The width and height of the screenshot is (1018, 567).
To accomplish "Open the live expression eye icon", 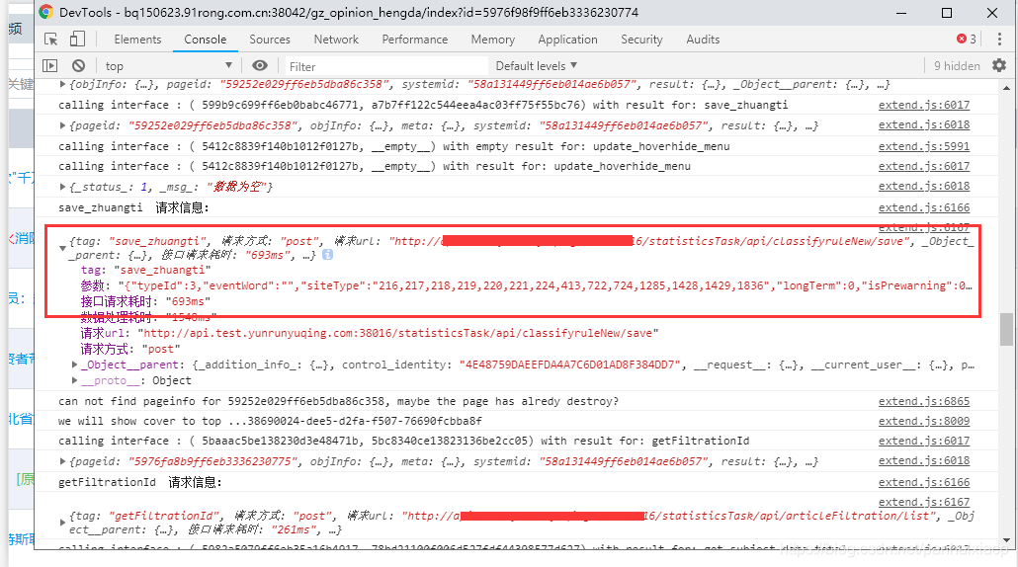I will point(260,65).
